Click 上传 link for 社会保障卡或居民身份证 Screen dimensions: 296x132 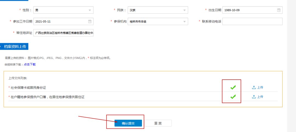click(x=260, y=88)
